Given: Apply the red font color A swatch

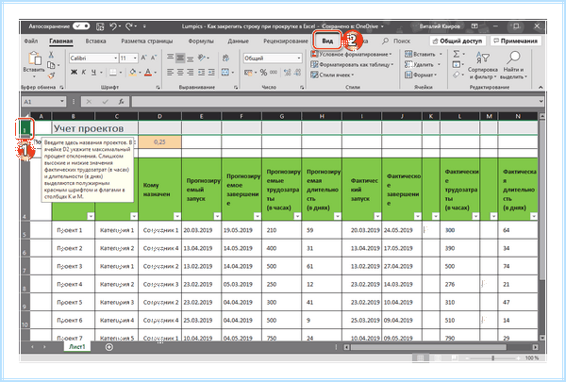Looking at the screenshot, I should click(148, 73).
